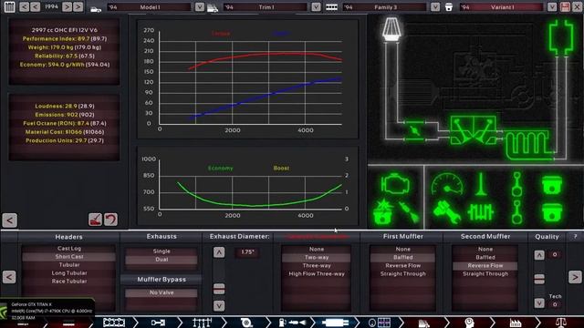Viewport: 584px width, 328px height.
Task: Open the Trim 1 dropdown arrow
Action: point(317,7)
